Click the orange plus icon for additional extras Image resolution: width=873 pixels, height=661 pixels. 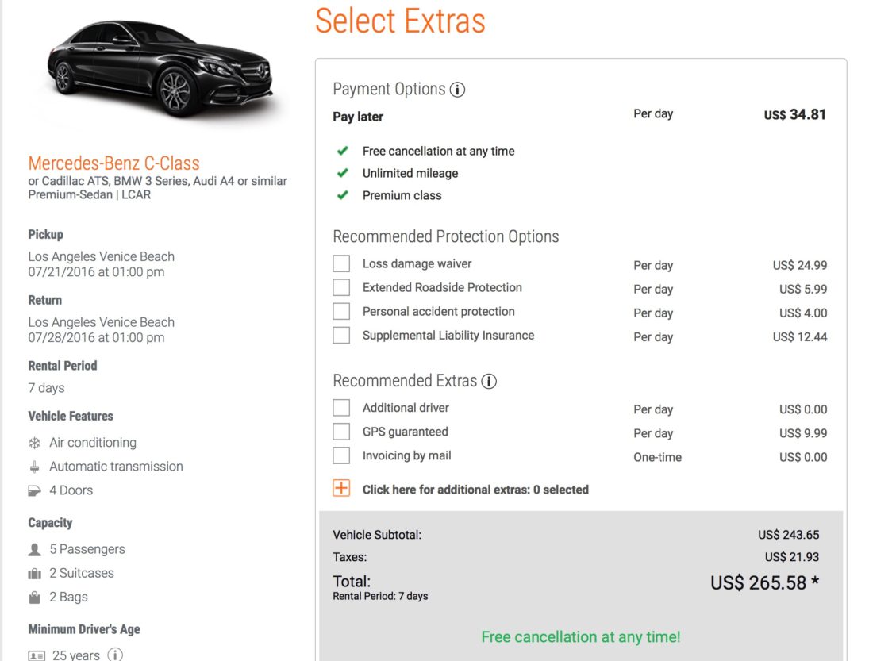(341, 488)
